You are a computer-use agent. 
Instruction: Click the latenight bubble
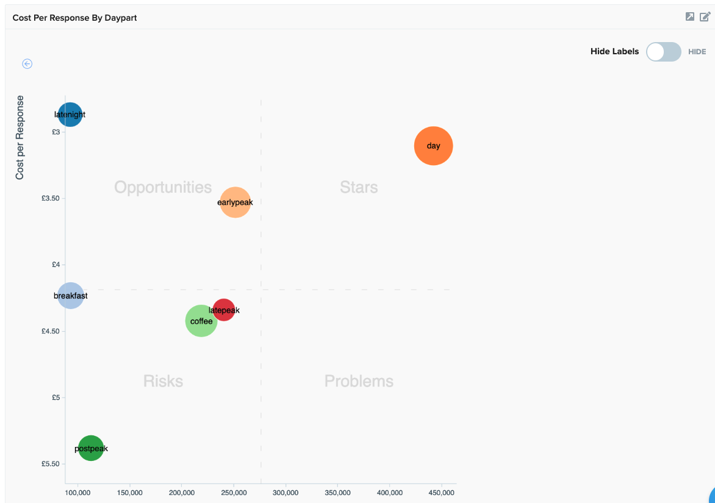(70, 115)
